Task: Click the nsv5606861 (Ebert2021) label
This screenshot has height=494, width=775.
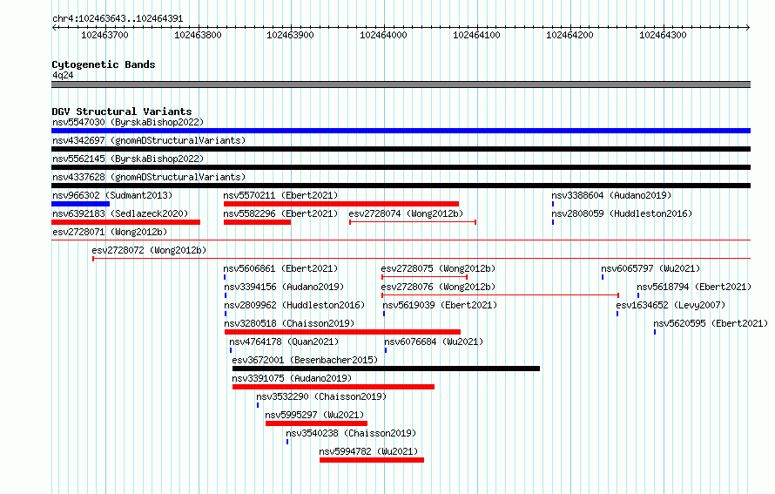Action: tap(280, 268)
